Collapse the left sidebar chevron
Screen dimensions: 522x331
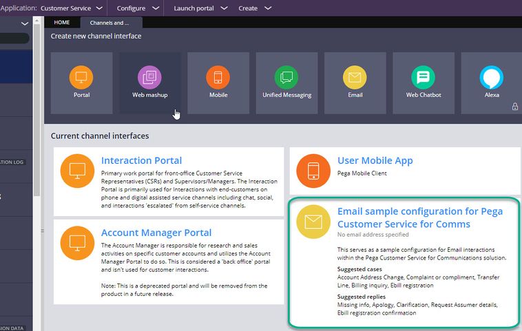[x=25, y=23]
